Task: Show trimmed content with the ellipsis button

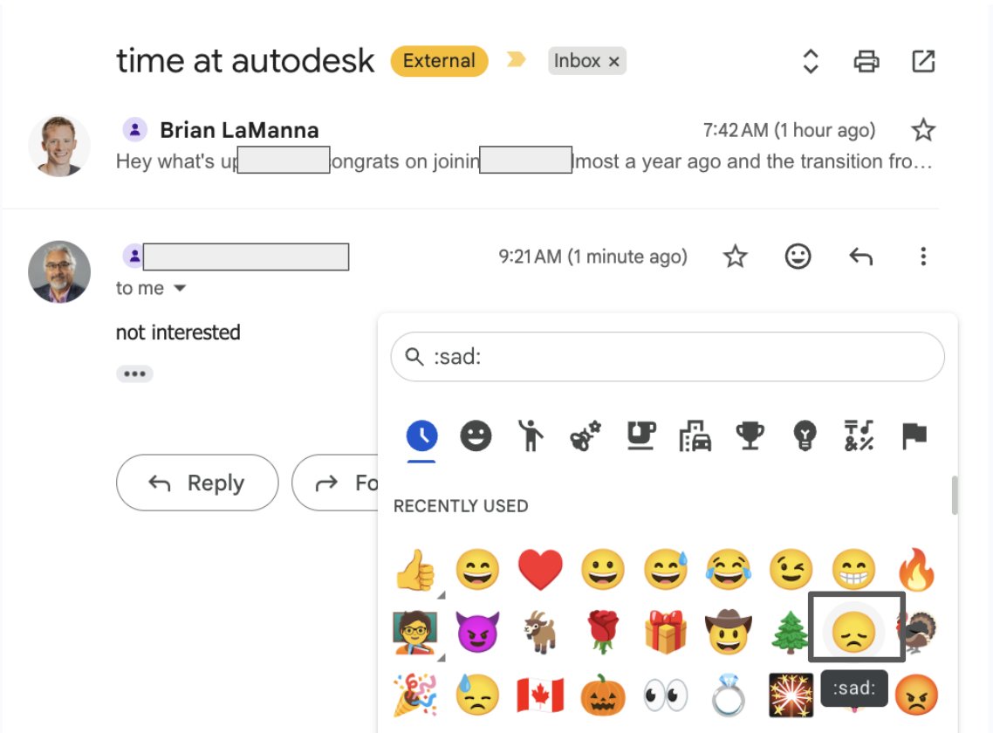Action: (x=134, y=373)
